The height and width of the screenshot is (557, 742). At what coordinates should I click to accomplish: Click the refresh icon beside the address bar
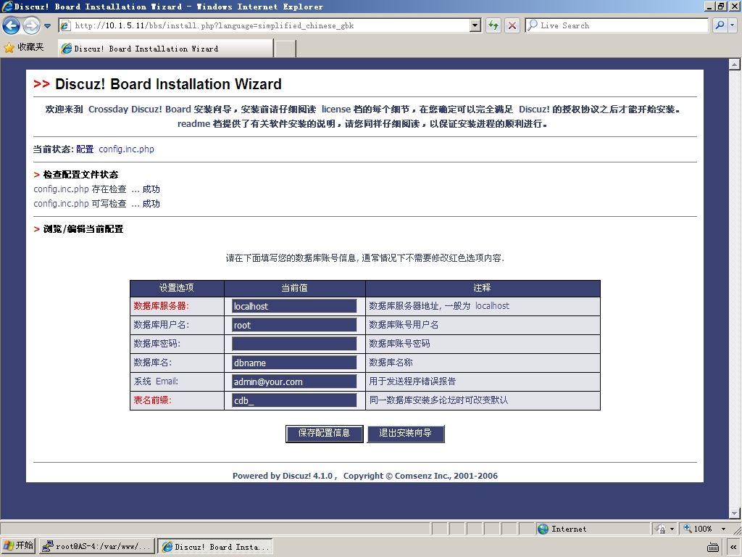click(x=493, y=25)
